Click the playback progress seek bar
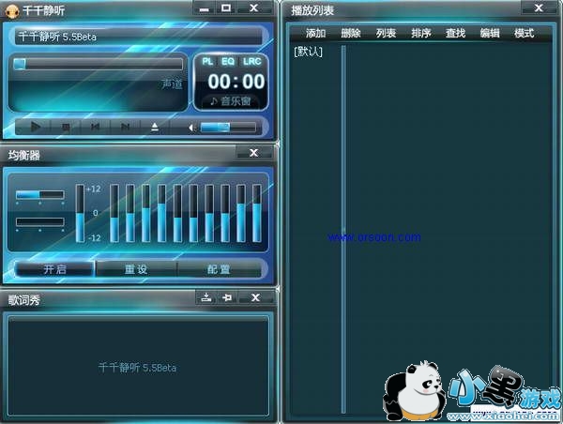This screenshot has width=563, height=424. click(98, 64)
